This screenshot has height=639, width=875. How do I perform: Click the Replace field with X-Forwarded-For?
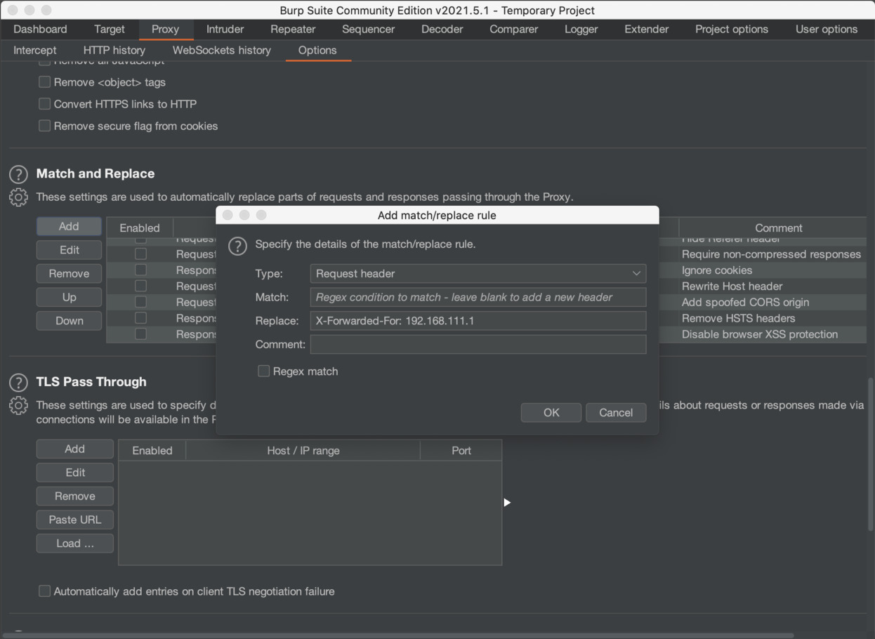click(478, 320)
